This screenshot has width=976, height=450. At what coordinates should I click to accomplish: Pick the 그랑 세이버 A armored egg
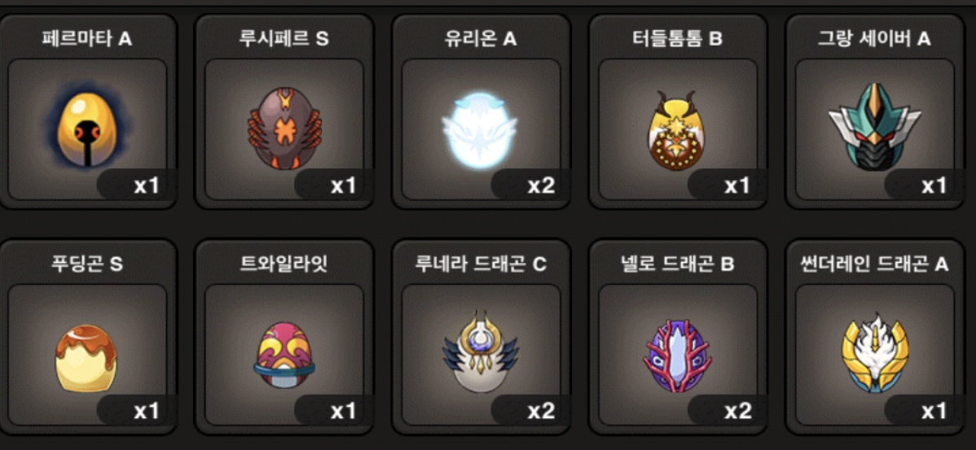tap(874, 128)
